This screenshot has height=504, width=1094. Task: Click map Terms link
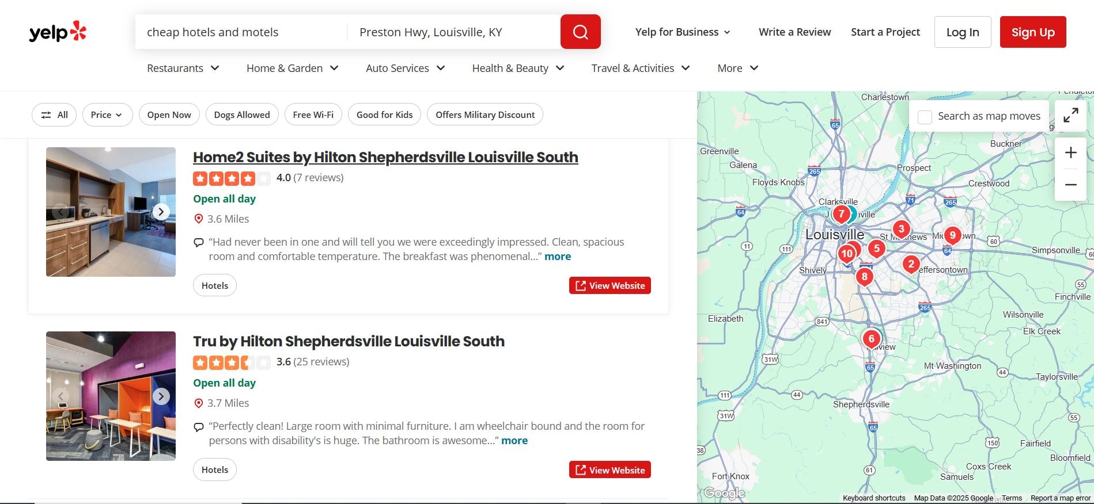pyautogui.click(x=1012, y=498)
